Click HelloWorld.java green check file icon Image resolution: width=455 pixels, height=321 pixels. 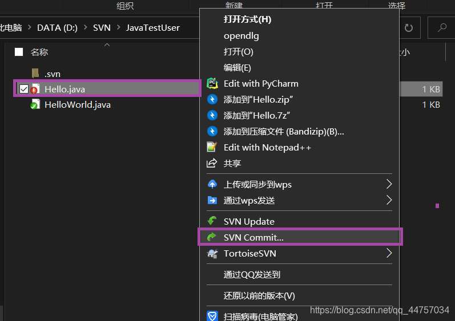tap(35, 104)
